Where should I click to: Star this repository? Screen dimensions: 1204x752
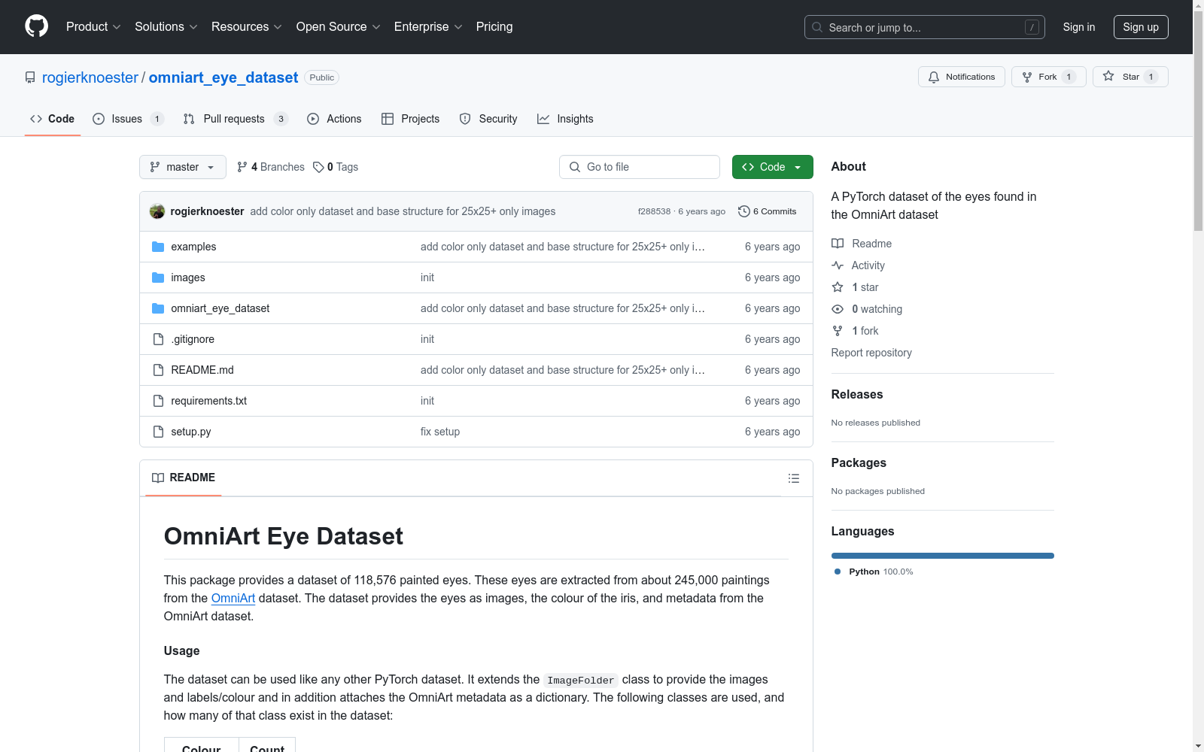click(x=1130, y=77)
